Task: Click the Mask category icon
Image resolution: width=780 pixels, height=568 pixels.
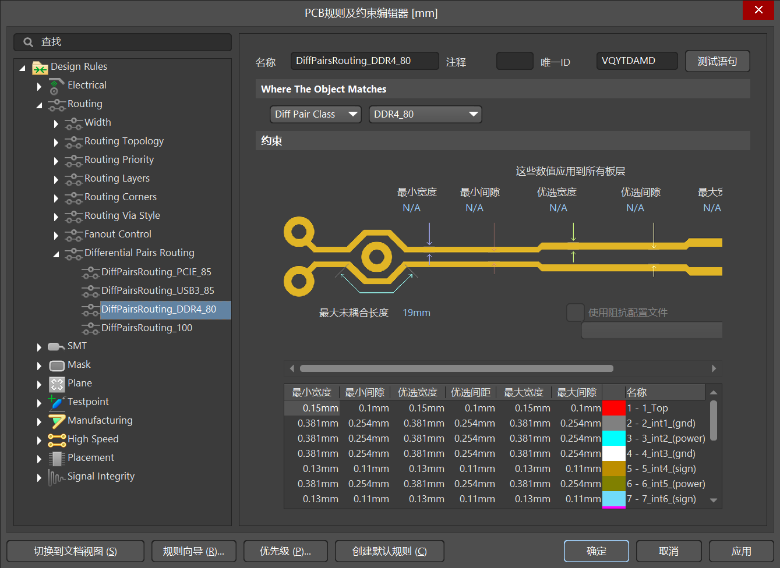Action: point(57,365)
